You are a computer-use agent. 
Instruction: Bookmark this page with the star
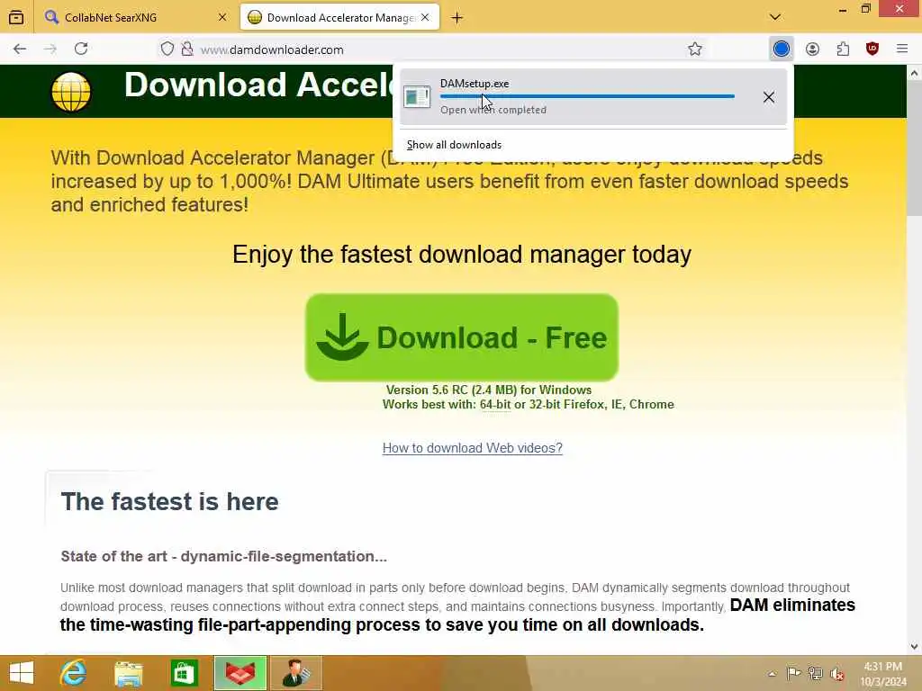[x=695, y=49]
